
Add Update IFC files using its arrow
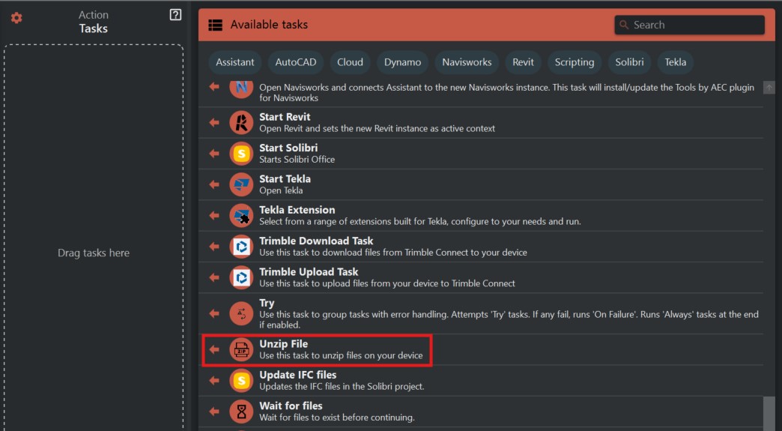coord(214,380)
